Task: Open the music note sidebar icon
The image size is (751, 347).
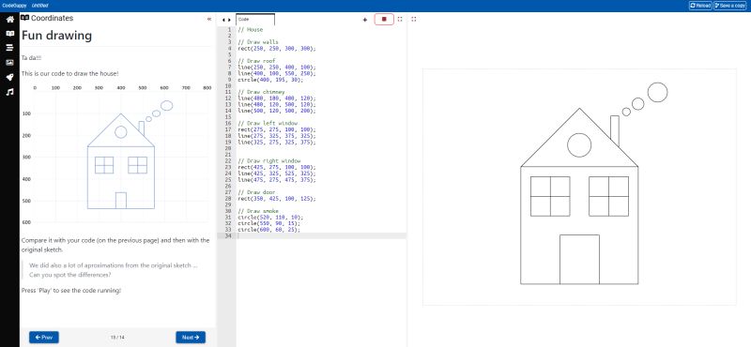Action: (9, 92)
